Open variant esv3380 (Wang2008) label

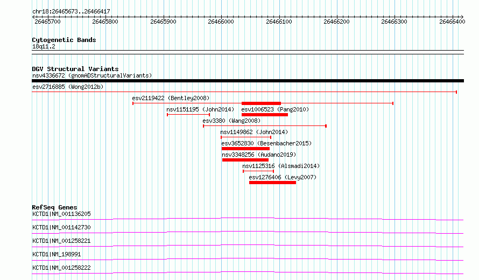(231, 121)
